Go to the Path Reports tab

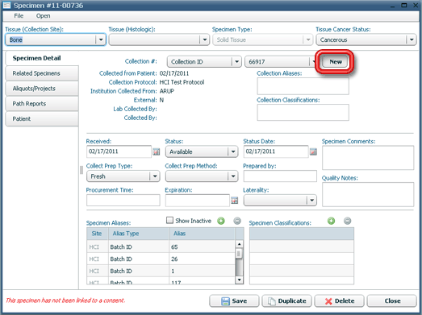click(x=42, y=104)
